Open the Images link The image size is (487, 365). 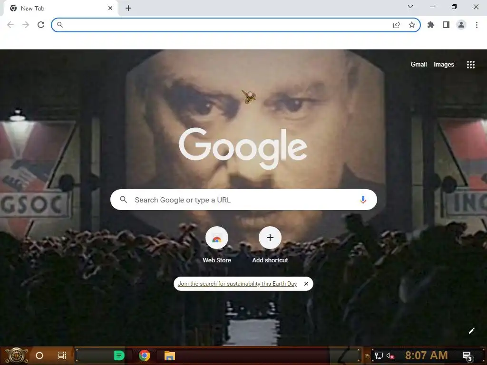[x=444, y=64]
